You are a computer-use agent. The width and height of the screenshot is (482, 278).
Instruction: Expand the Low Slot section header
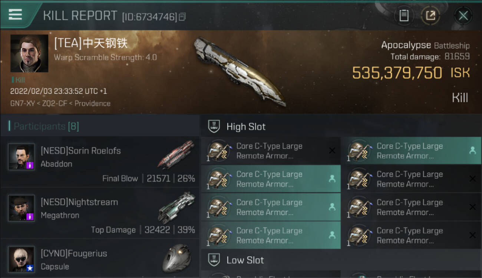tap(341, 260)
